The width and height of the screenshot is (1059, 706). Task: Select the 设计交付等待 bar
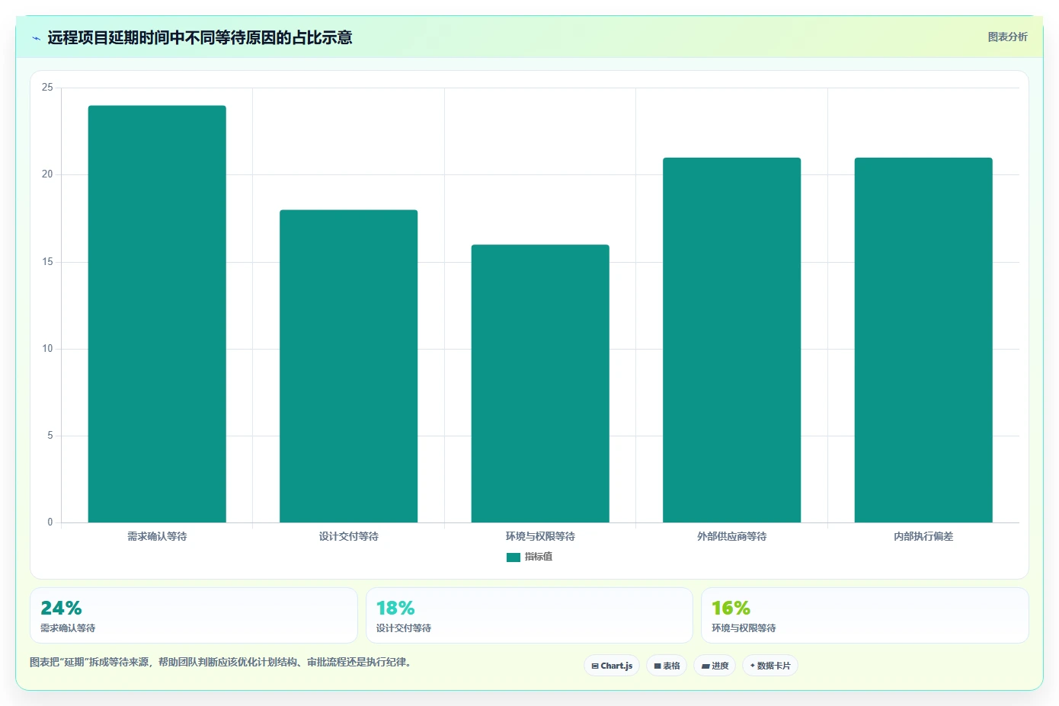pyautogui.click(x=349, y=366)
